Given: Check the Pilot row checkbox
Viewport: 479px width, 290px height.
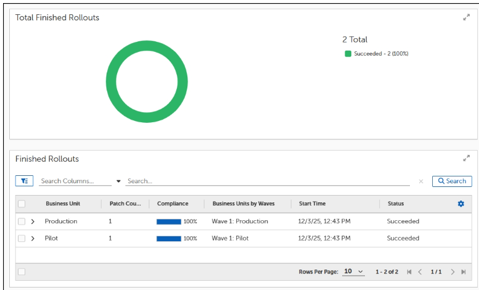Looking at the screenshot, I should click(x=22, y=238).
